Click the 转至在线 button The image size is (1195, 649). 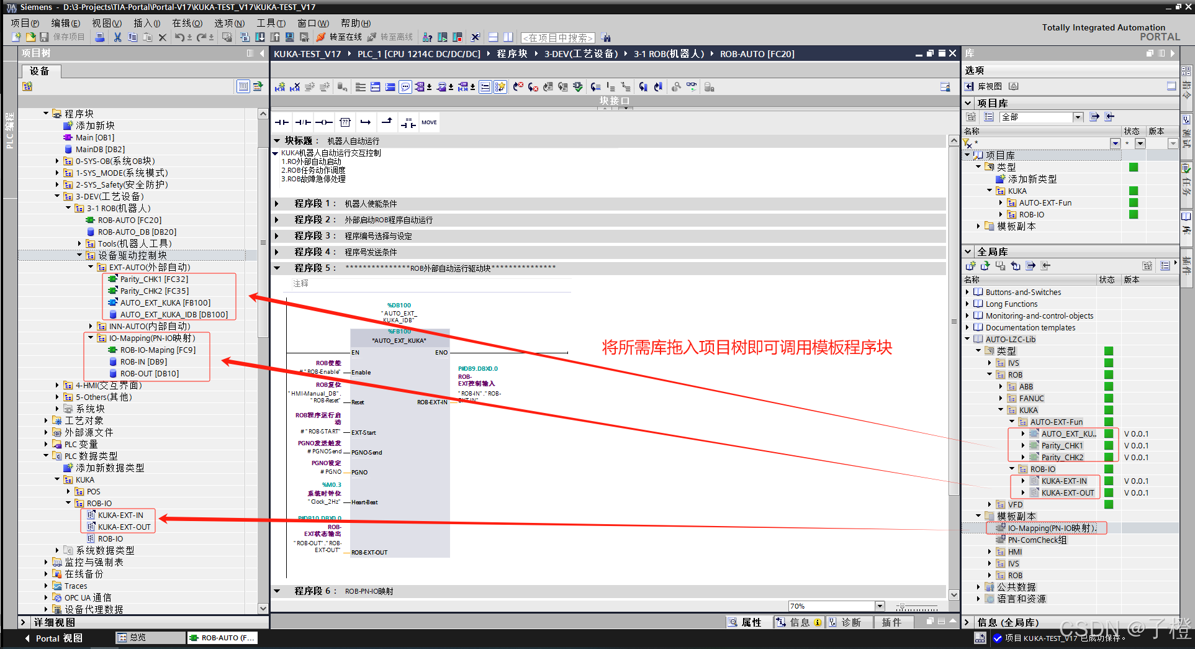click(340, 37)
